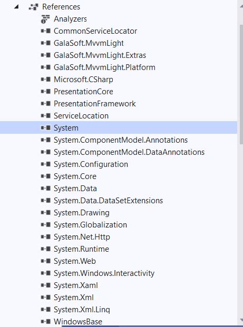Screen dimensions: 243x327
Task: Click the System.Windows.Interactivity reference icon
Action: pos(46,273)
